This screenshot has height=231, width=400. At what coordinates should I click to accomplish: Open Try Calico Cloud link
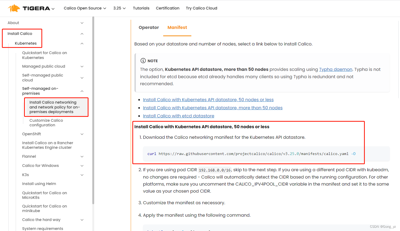point(201,8)
